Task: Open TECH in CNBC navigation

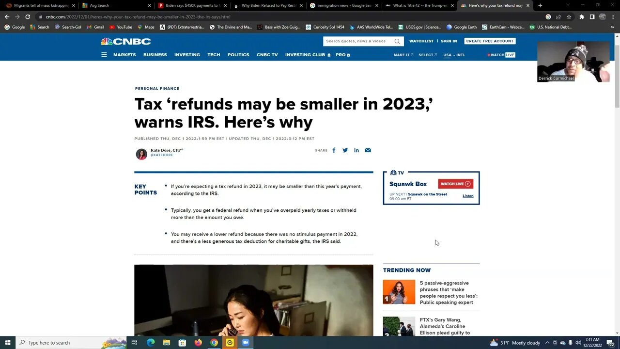Action: click(x=214, y=55)
